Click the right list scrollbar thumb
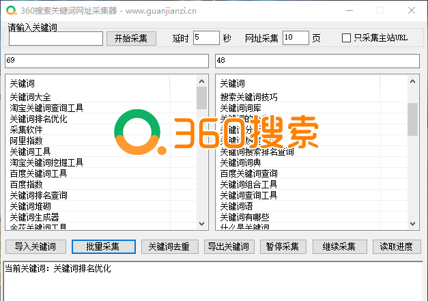 [413, 119]
